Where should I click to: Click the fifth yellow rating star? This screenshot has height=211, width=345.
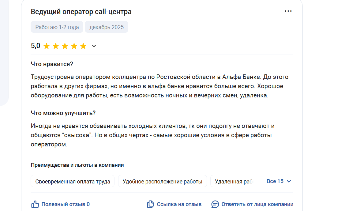pos(83,46)
